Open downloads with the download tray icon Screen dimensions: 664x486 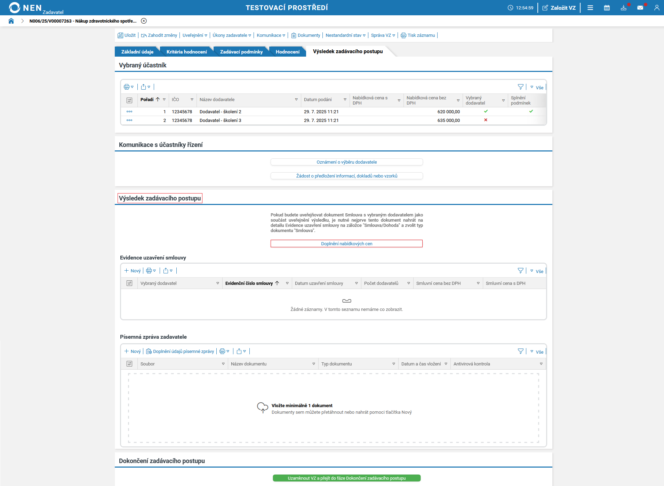[624, 7]
